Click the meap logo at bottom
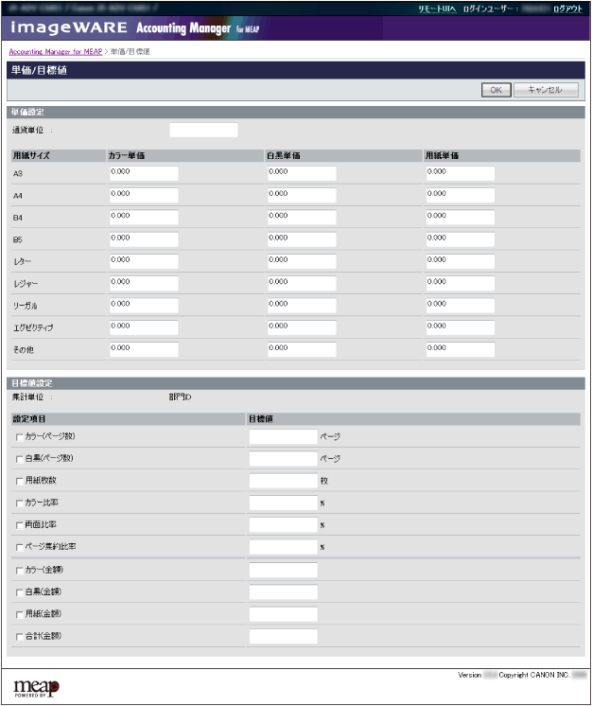This screenshot has height=706, width=592. [x=37, y=686]
